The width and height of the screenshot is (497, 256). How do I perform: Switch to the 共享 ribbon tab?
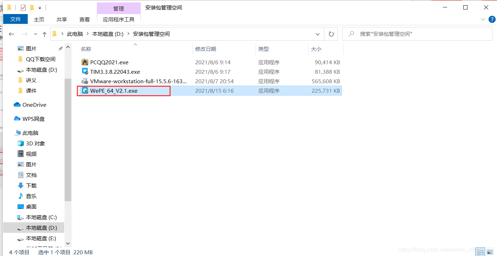click(x=62, y=19)
